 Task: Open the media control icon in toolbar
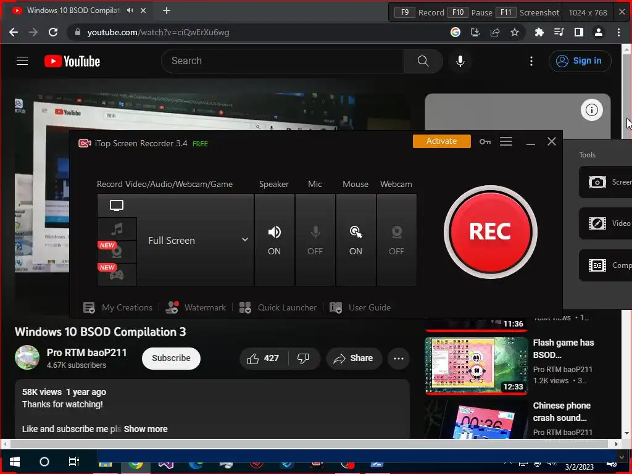[559, 32]
